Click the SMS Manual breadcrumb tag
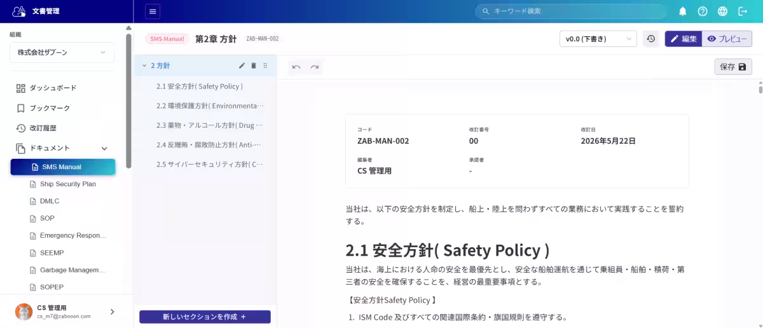Screen dimensions: 763x328 (x=167, y=39)
